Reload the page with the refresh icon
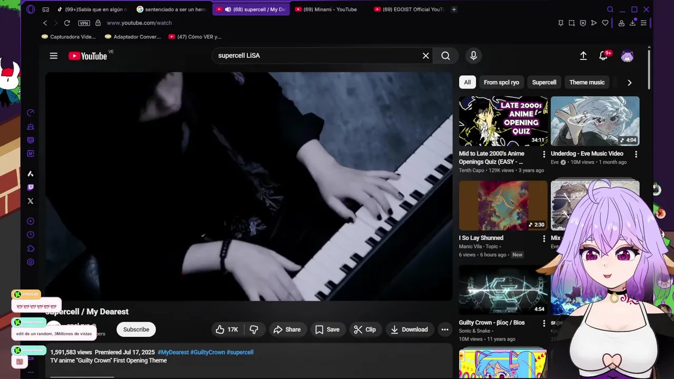 tap(67, 23)
